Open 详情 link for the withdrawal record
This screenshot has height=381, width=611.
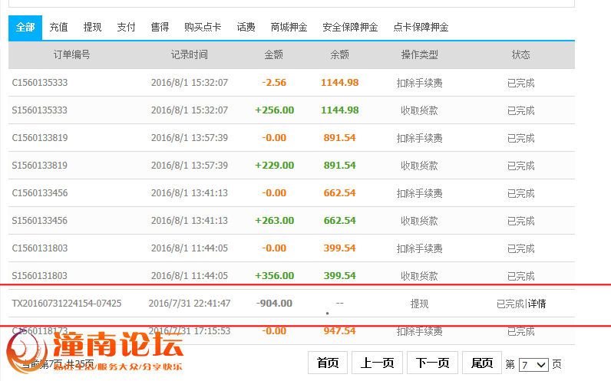[x=537, y=304]
